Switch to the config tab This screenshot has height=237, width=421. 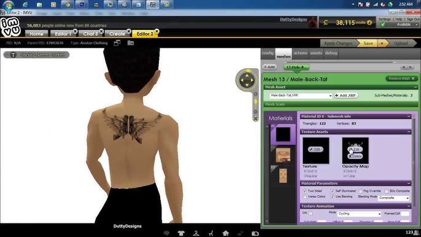[x=268, y=53]
